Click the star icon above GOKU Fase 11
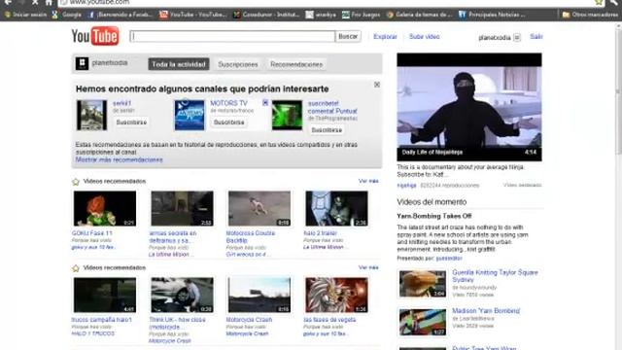The image size is (622, 350). pyautogui.click(x=76, y=182)
